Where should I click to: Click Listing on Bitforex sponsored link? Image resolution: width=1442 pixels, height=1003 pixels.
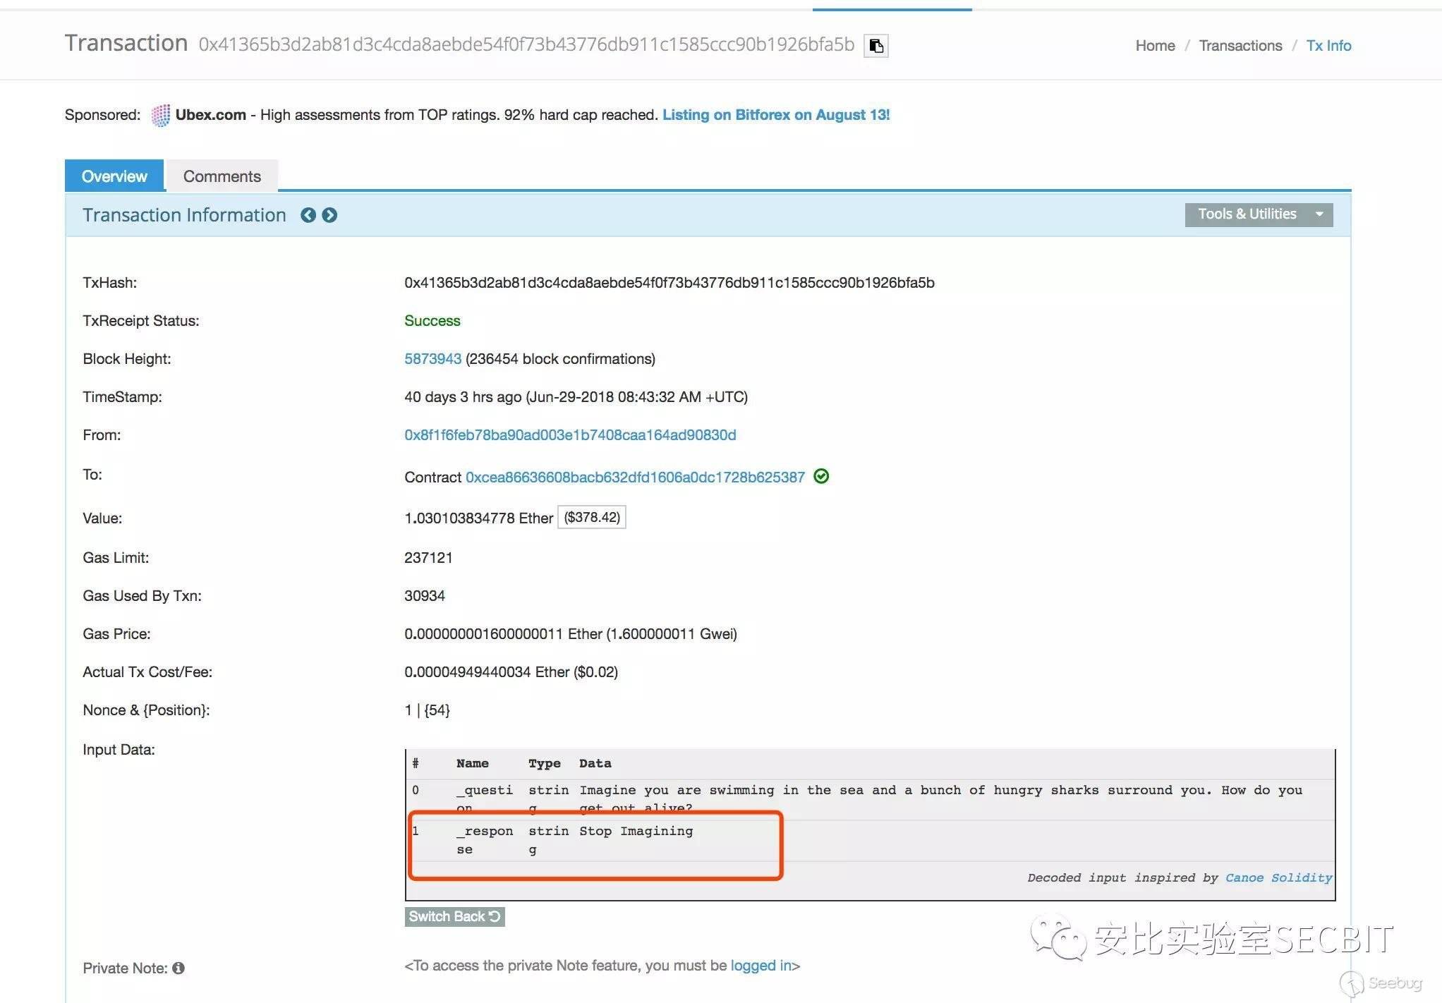[776, 115]
